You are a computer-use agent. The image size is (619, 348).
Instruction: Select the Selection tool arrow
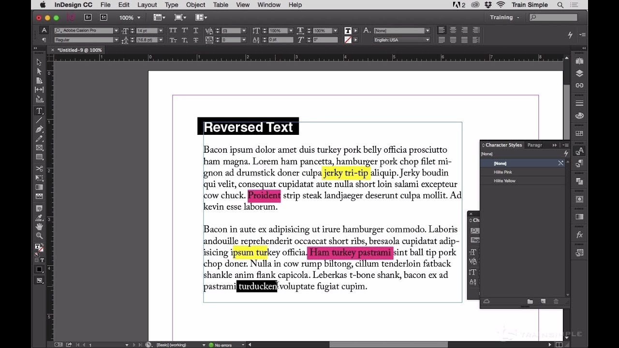point(39,62)
